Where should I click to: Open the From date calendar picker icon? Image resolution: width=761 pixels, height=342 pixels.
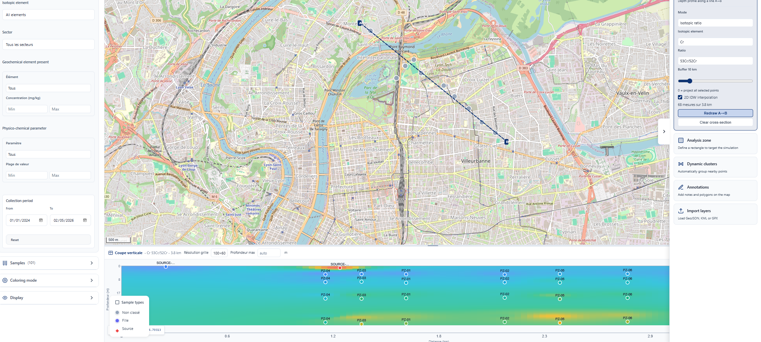point(41,220)
